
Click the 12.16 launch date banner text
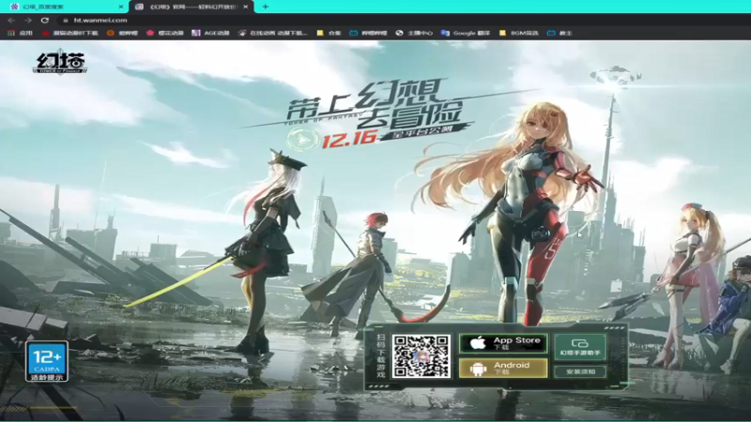(x=348, y=139)
